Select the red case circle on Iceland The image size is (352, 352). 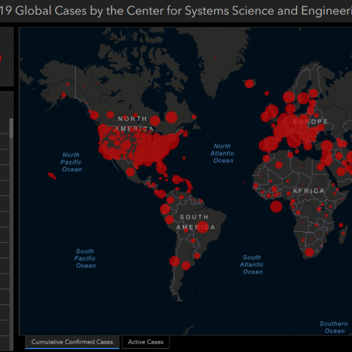point(249,83)
